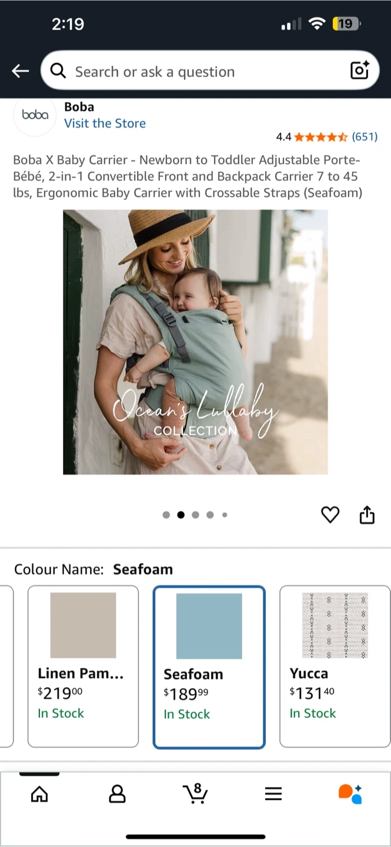Open the hamburger menu icon
The image size is (391, 847).
pyautogui.click(x=273, y=794)
